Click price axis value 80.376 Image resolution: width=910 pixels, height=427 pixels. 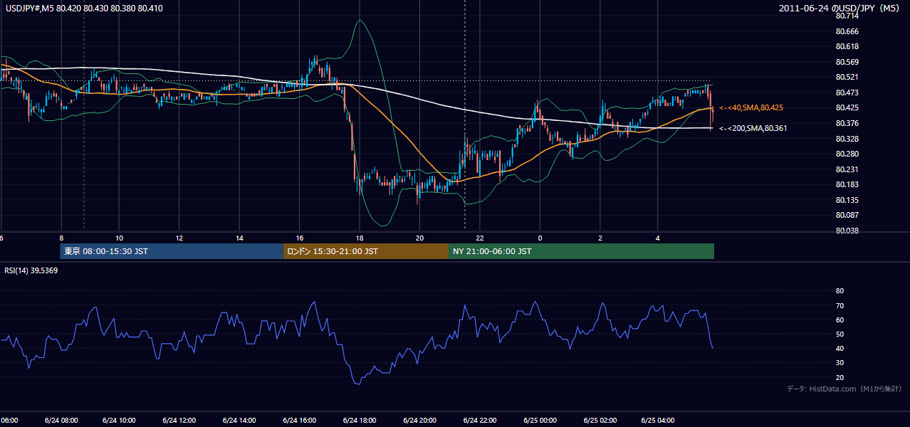pos(847,123)
